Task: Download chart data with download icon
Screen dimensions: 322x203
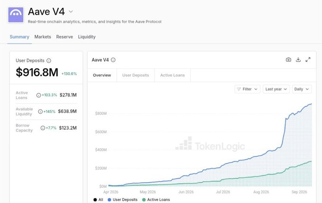Action: click(298, 60)
